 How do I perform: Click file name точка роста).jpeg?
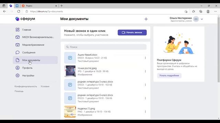pos(87,68)
